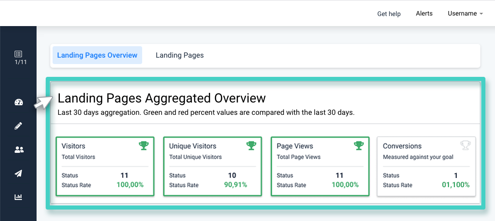Click Visitors card 100,00% status rate
Image resolution: width=495 pixels, height=221 pixels.
coord(130,185)
